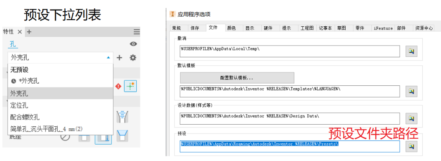Open the 文件 tab
Screen dimensions: 441x161
[213, 28]
